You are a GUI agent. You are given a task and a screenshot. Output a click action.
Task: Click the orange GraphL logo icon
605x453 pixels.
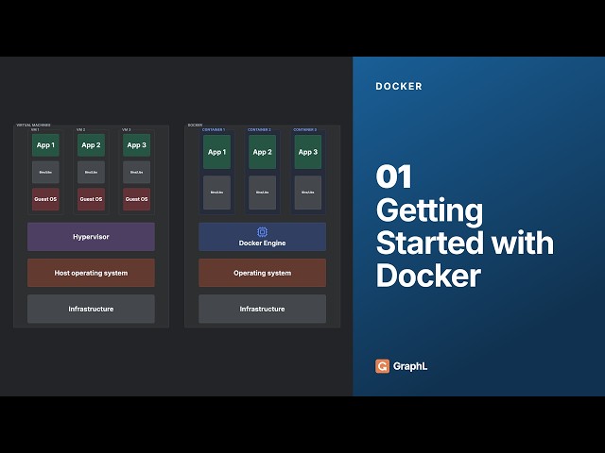tap(382, 366)
